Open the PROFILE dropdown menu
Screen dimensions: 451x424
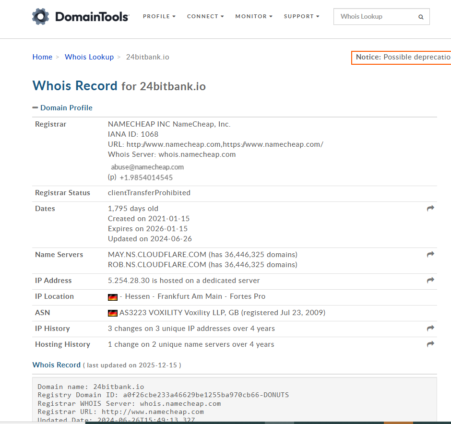159,16
